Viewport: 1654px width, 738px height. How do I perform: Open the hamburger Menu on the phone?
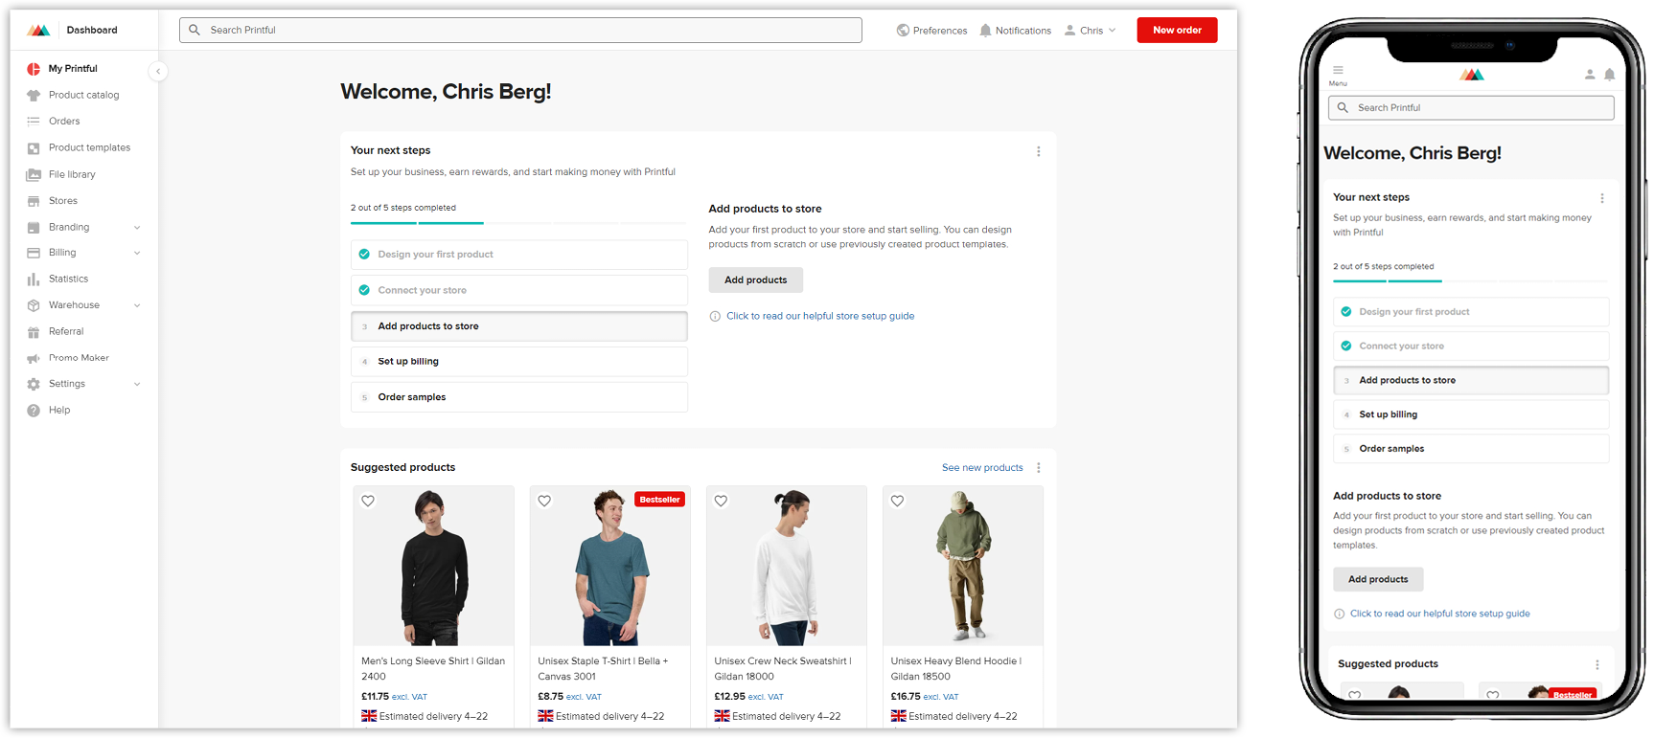click(1338, 74)
